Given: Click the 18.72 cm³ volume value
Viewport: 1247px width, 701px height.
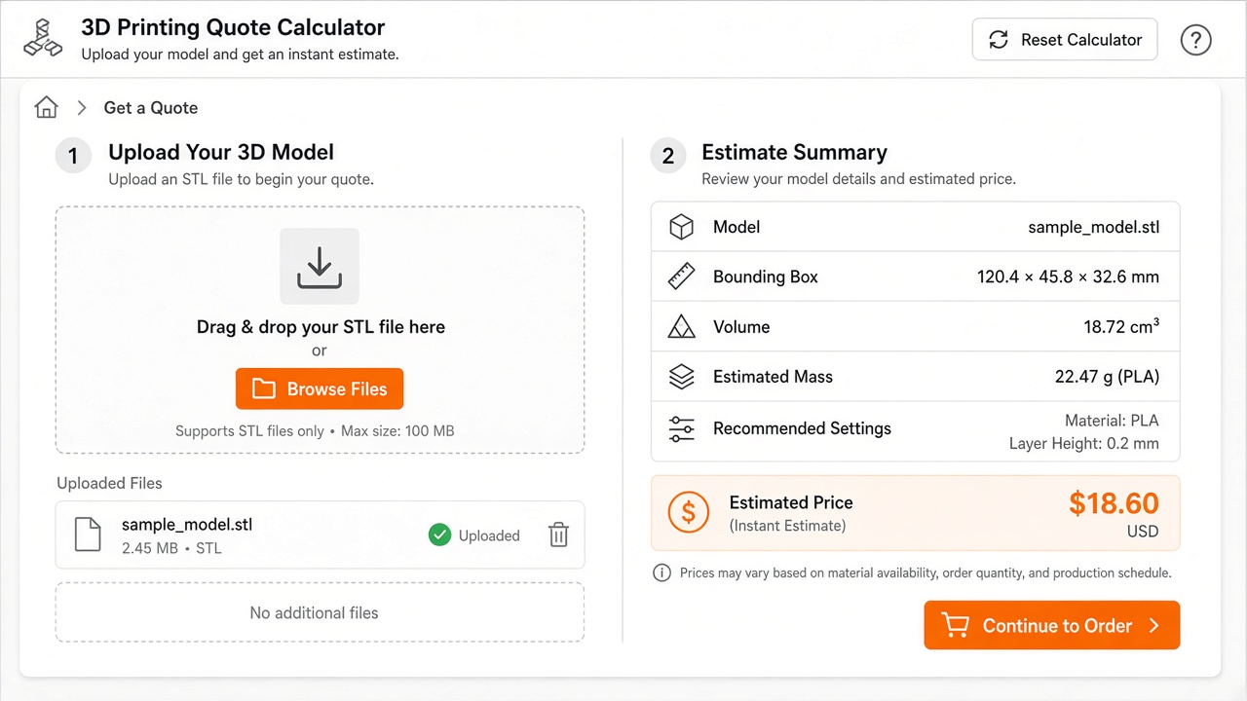Looking at the screenshot, I should 1121,326.
